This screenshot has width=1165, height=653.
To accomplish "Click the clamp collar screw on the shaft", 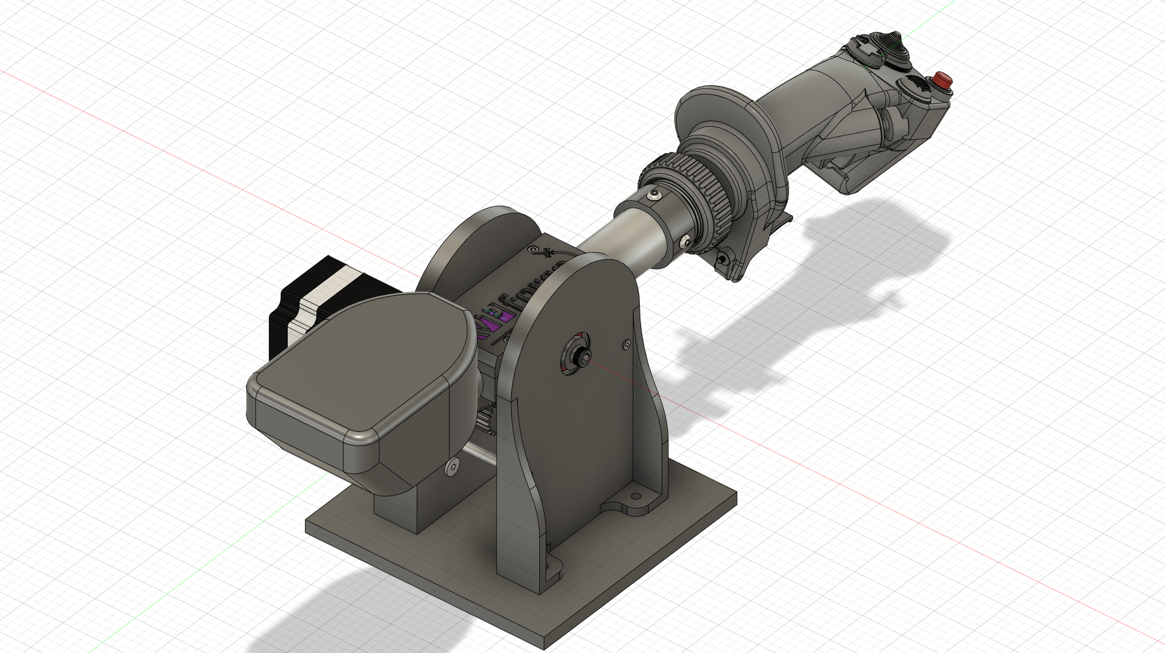I will (x=656, y=194).
